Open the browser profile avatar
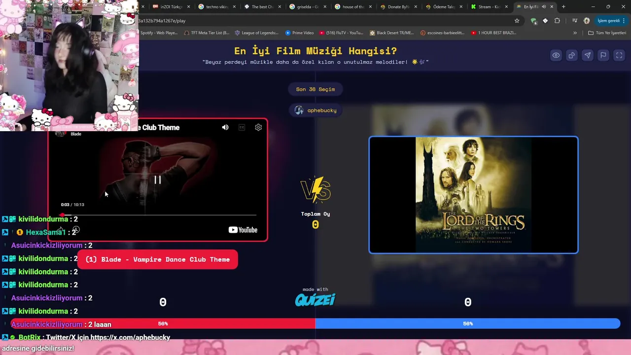The image size is (631, 355). [587, 21]
